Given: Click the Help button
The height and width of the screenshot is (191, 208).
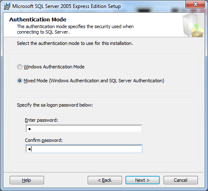Looking at the screenshot, I should click(27, 180).
